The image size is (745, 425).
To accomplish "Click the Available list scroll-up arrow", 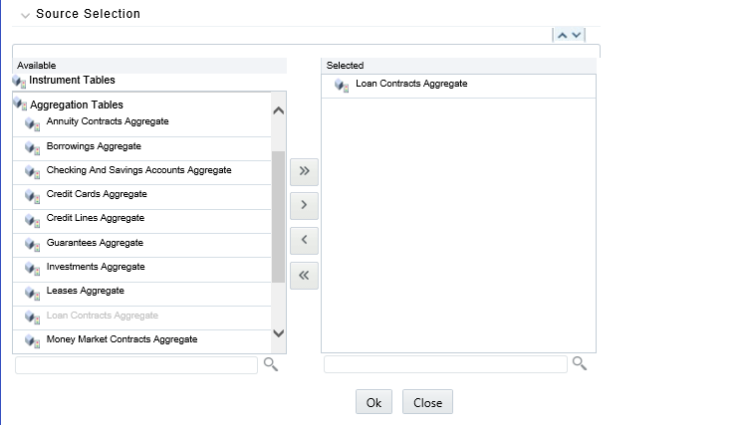I will click(279, 110).
